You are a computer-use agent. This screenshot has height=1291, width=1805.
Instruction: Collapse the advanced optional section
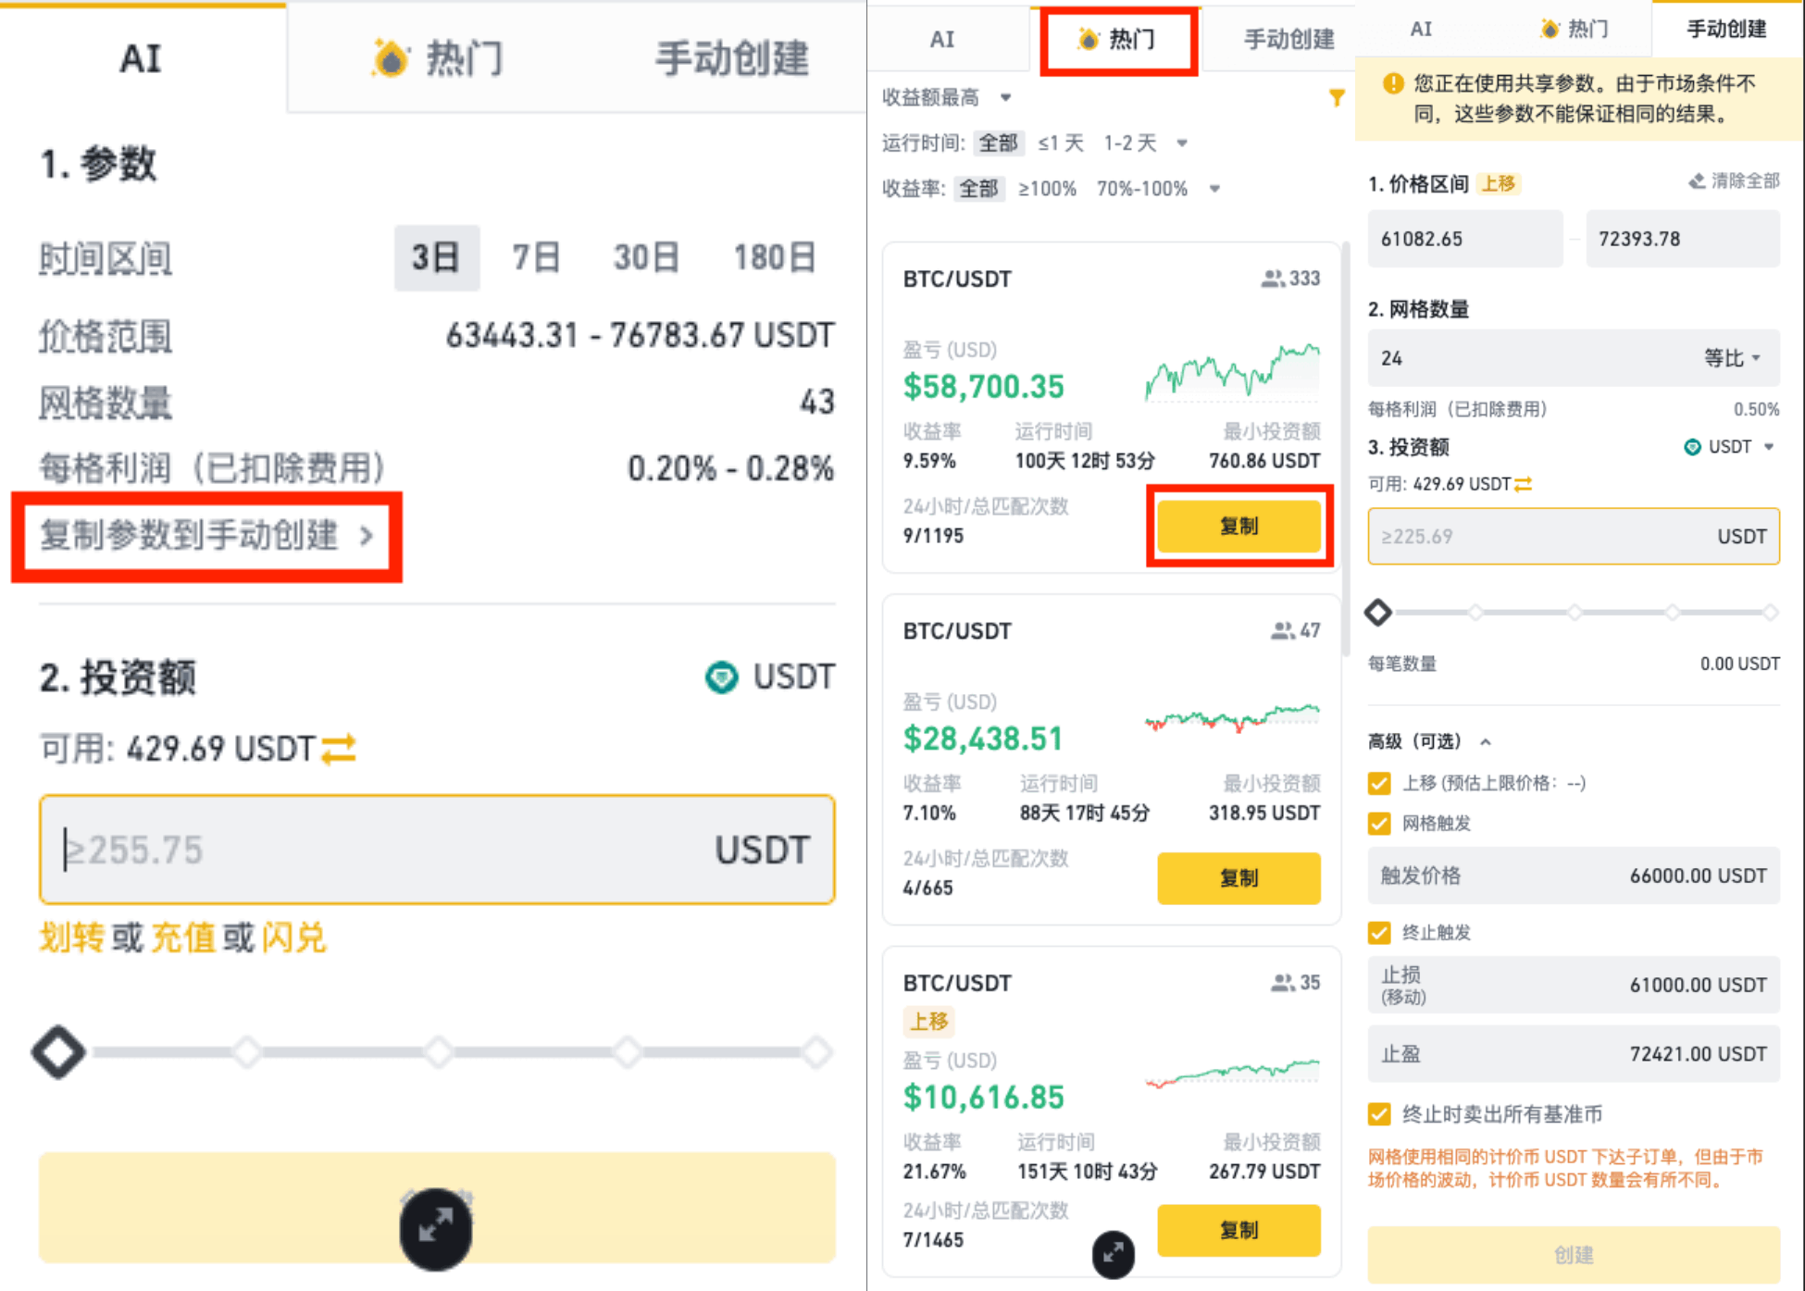pos(1486,741)
